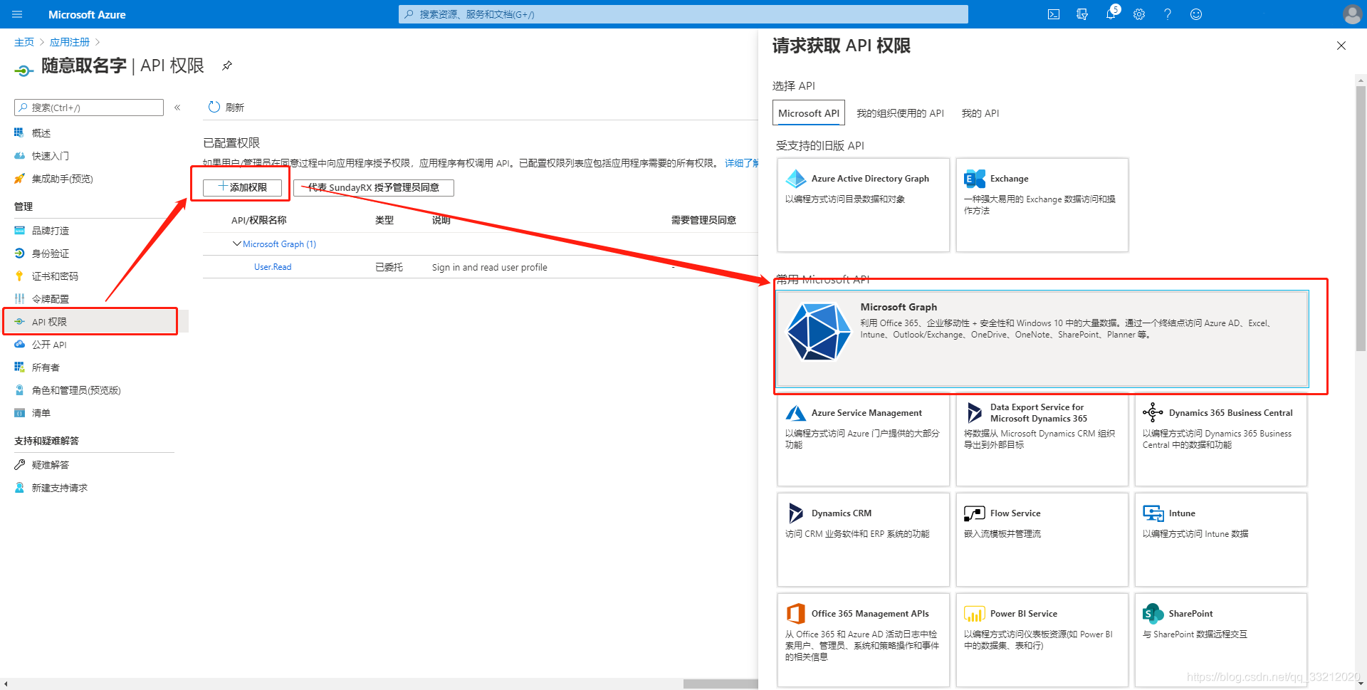Click the help question mark icon
Screen dimensions: 1367x690
point(1168,14)
